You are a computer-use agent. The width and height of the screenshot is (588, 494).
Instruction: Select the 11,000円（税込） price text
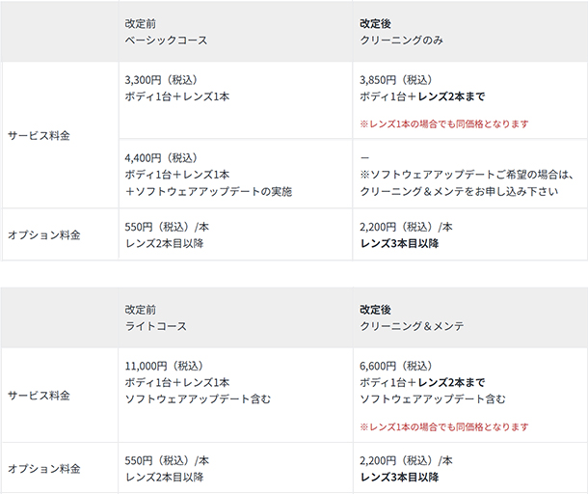tap(164, 365)
